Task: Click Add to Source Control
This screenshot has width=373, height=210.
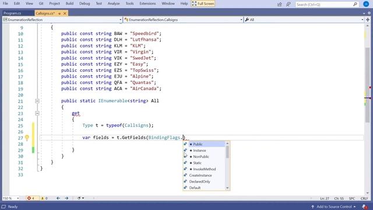Action: tap(333, 206)
